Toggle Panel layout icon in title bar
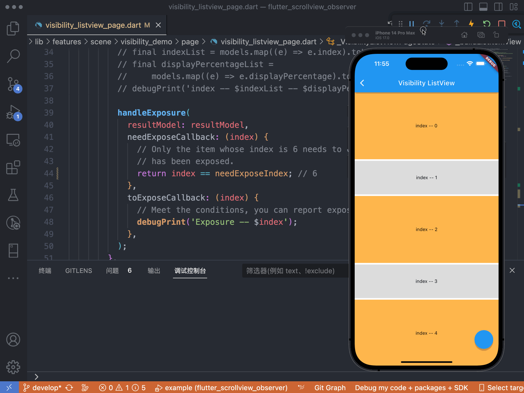Image resolution: width=524 pixels, height=393 pixels. [x=483, y=7]
